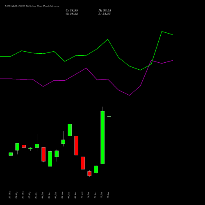The image size is (205, 205).
Task: Click the 11 Jun date label
Action: coord(89,195)
